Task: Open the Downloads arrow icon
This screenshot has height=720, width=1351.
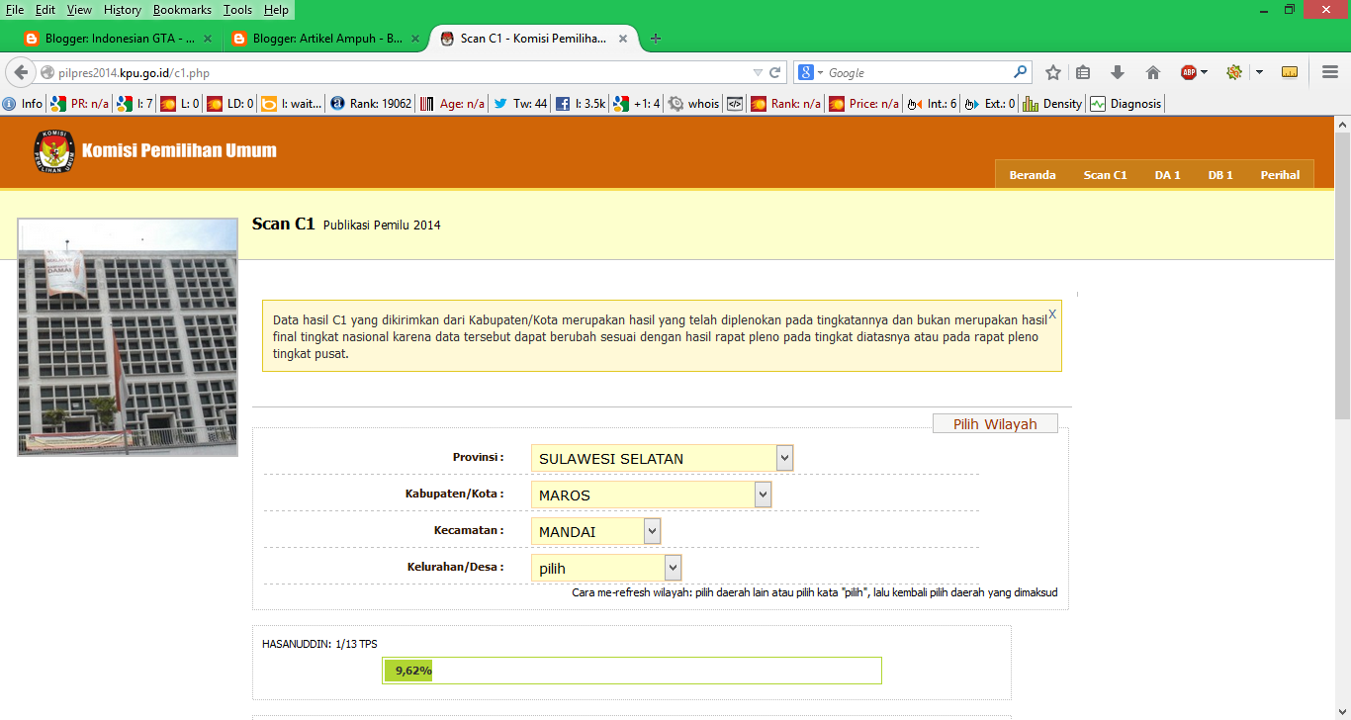Action: [x=1118, y=72]
